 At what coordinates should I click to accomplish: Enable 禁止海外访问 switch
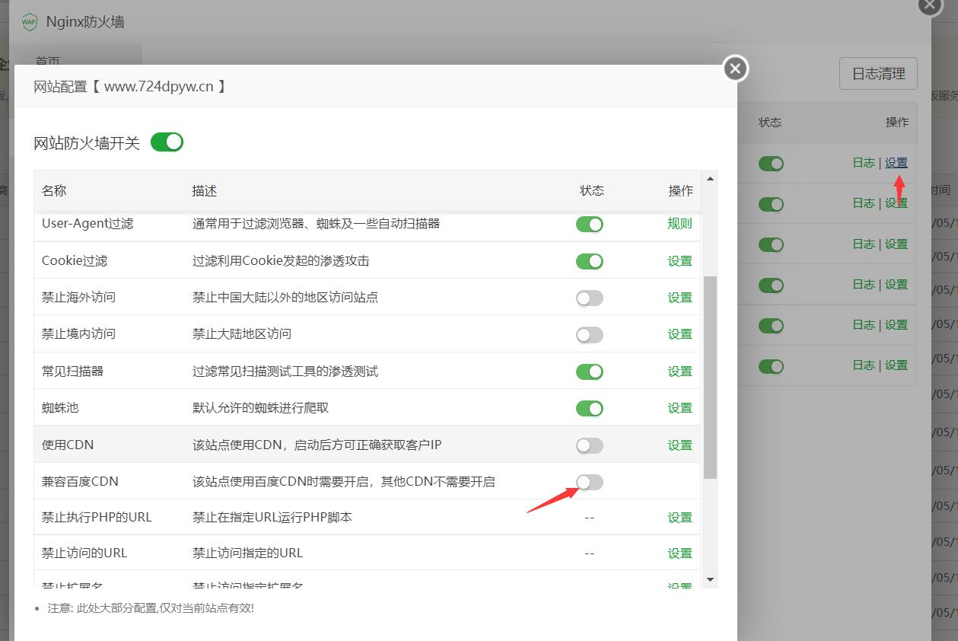point(590,298)
